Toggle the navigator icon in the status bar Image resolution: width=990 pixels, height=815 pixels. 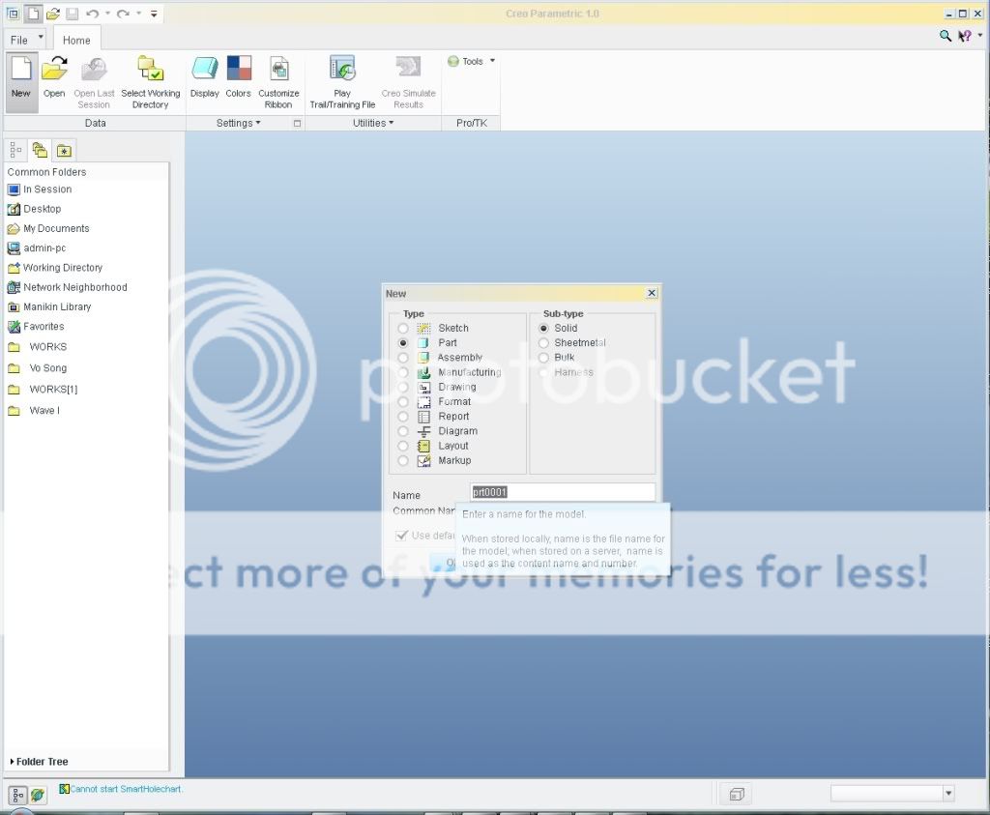click(x=17, y=795)
